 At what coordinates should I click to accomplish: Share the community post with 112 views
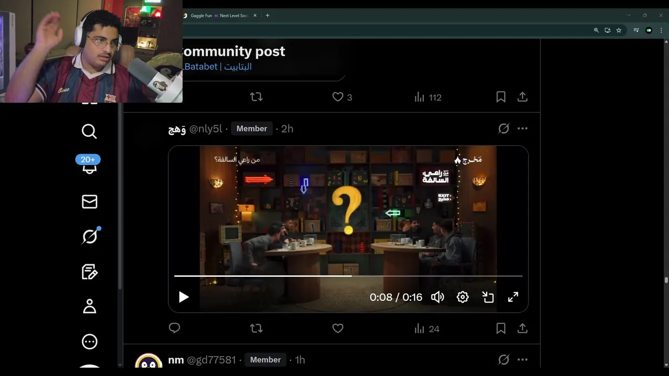point(522,97)
